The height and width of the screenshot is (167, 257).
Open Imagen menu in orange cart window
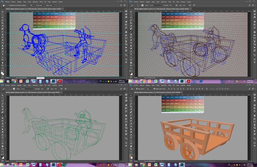click(x=148, y=85)
